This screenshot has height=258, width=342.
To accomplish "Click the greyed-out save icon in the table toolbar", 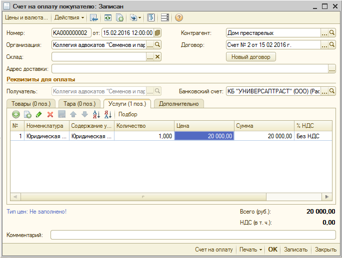I will [x=61, y=114].
